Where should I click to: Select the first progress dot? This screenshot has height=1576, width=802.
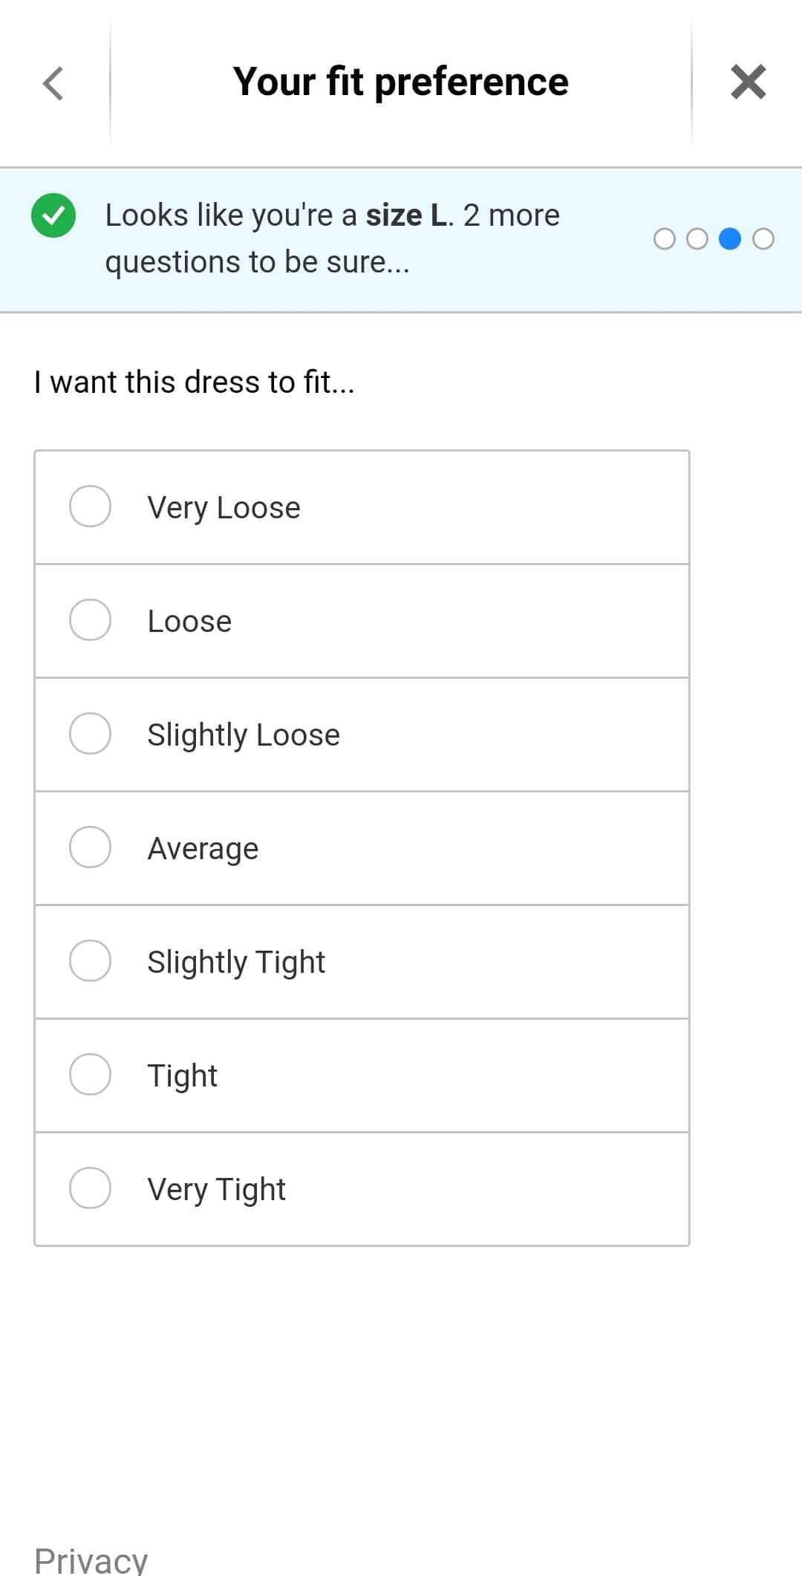coord(665,239)
